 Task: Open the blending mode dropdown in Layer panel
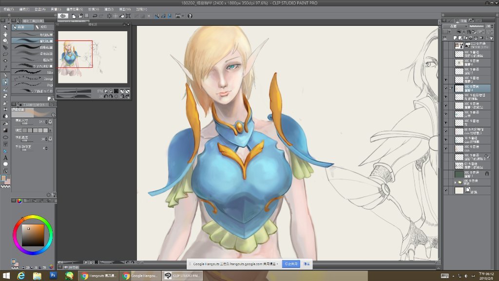pos(456,26)
